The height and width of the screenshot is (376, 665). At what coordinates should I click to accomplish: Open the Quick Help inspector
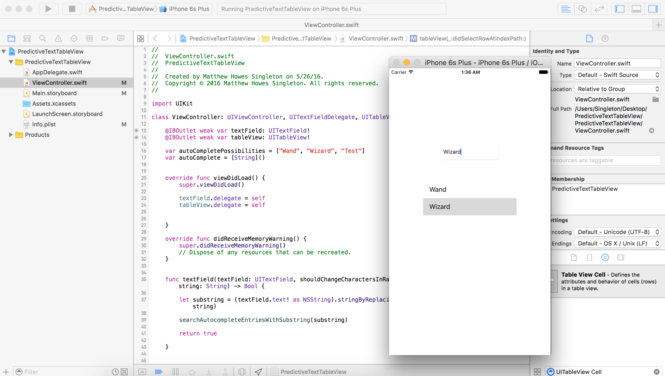[605, 39]
